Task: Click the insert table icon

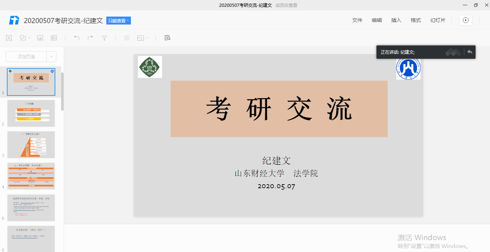Action: 54,38
